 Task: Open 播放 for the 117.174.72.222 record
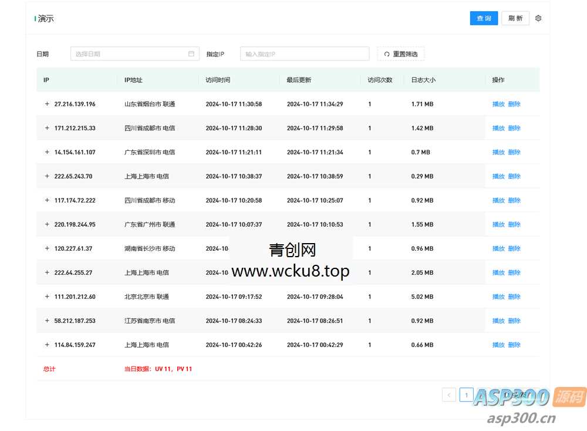coord(498,200)
